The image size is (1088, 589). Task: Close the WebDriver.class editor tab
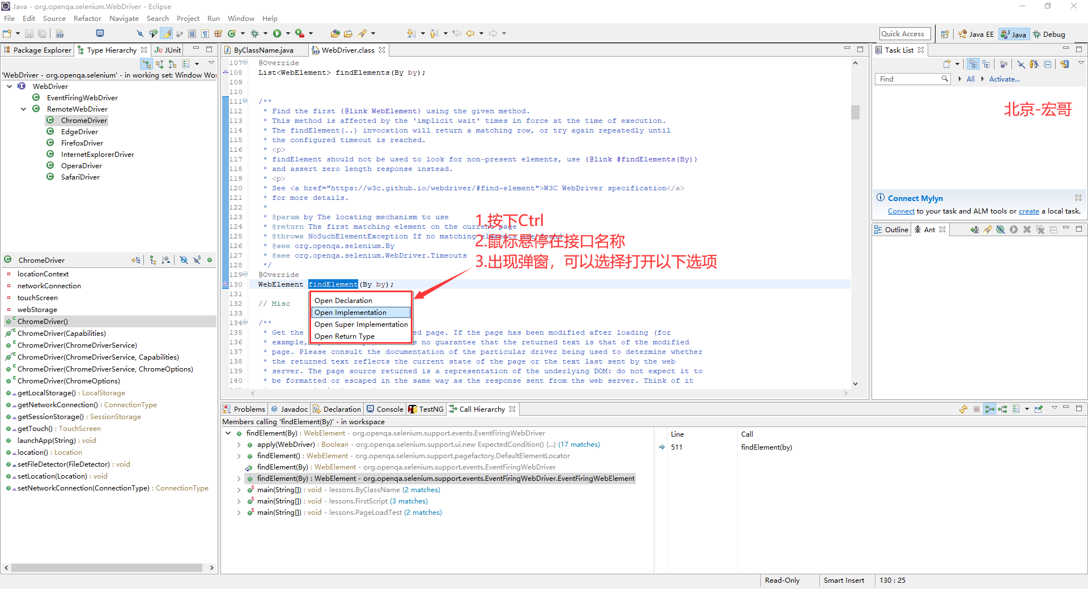[382, 50]
